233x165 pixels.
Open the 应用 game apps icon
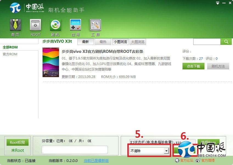click(x=75, y=28)
